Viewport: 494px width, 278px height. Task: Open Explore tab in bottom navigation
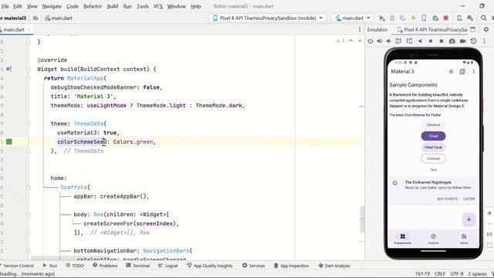(433, 239)
